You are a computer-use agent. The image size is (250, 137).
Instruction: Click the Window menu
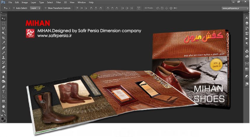coord(82,2)
